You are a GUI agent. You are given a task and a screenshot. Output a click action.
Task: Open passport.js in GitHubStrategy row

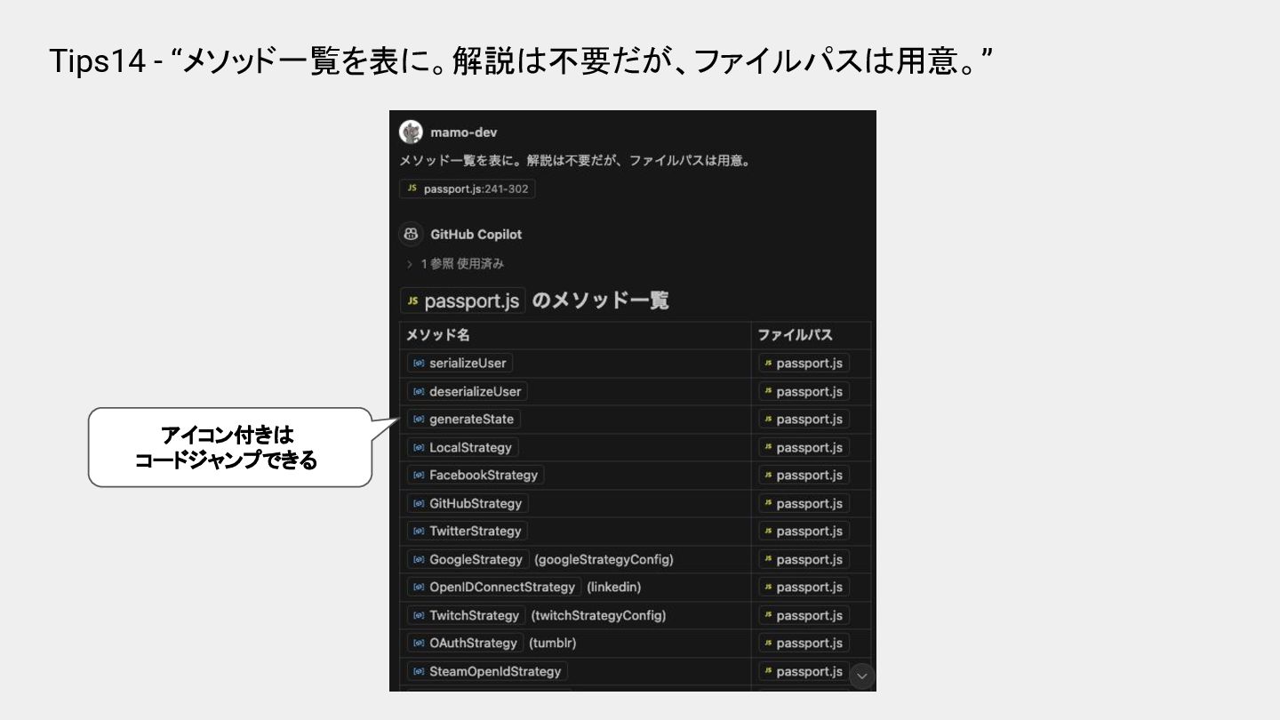804,503
